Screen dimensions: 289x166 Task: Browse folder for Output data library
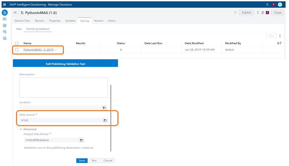click(x=81, y=140)
